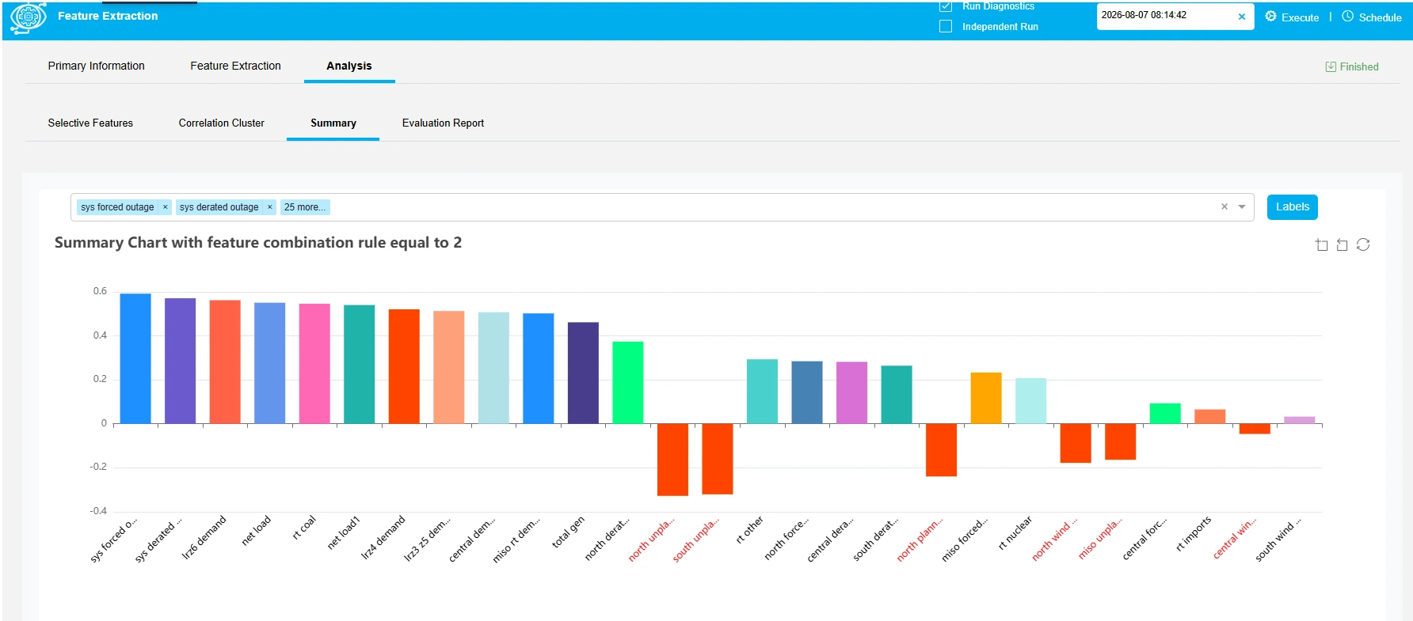Image resolution: width=1413 pixels, height=621 pixels.
Task: Open the Schedule option
Action: 1371,17
